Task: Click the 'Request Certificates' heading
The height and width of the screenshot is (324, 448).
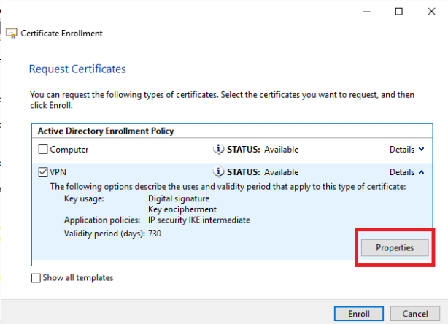Action: pos(77,69)
